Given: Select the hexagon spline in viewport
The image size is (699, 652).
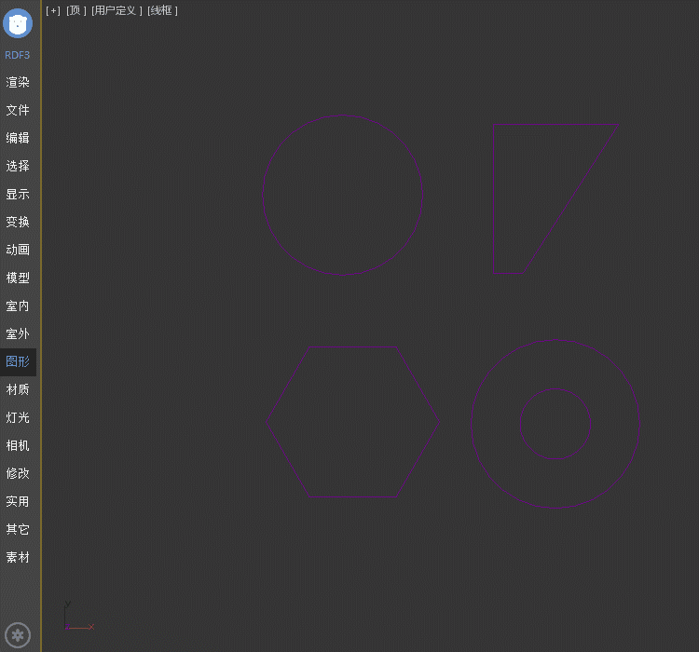Looking at the screenshot, I should [352, 347].
